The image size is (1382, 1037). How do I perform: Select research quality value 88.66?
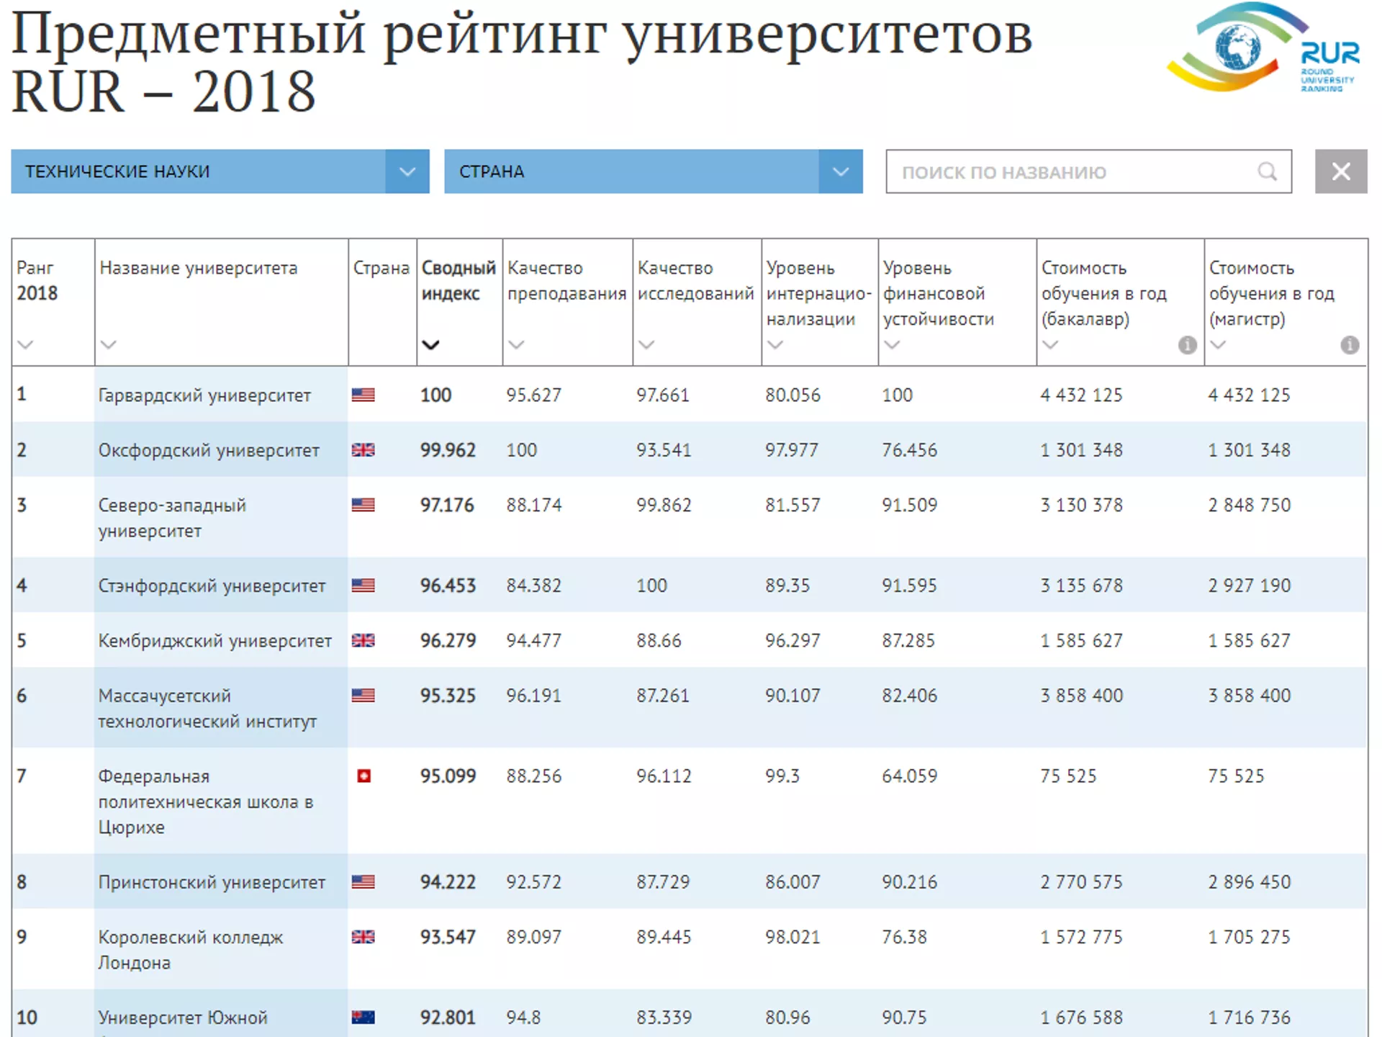coord(659,640)
